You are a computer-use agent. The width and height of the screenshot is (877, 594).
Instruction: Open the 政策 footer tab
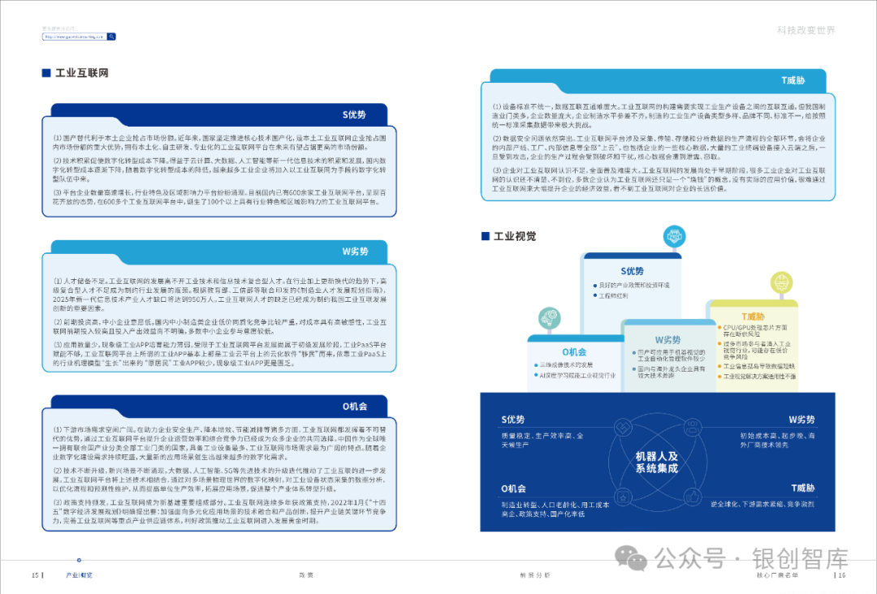[x=306, y=575]
